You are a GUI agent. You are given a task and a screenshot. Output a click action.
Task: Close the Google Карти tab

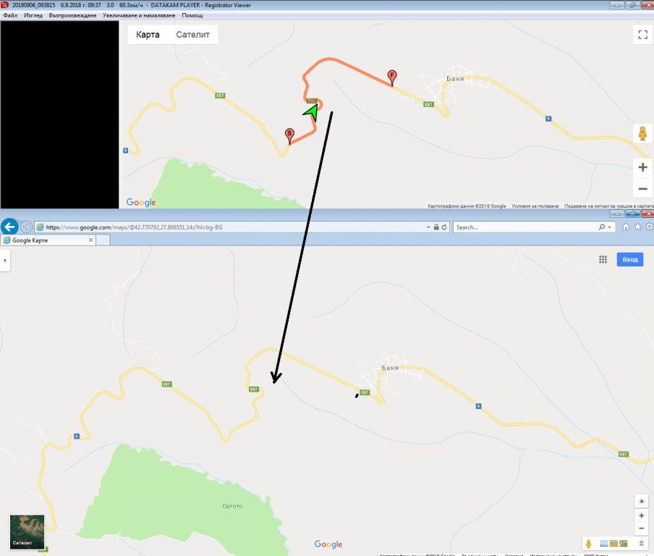click(91, 240)
